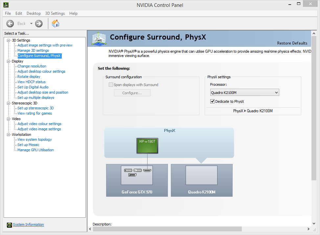Click the scroll right arrow
Viewport: 320px width, 235px height.
point(309,229)
